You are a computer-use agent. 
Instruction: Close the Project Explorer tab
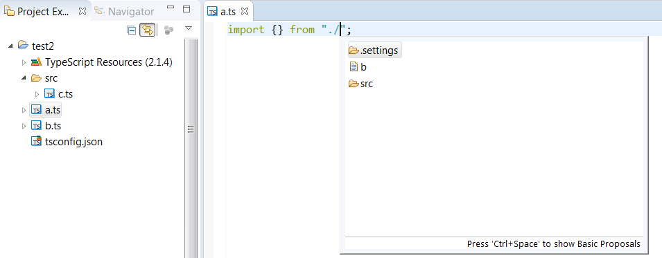coord(82,11)
